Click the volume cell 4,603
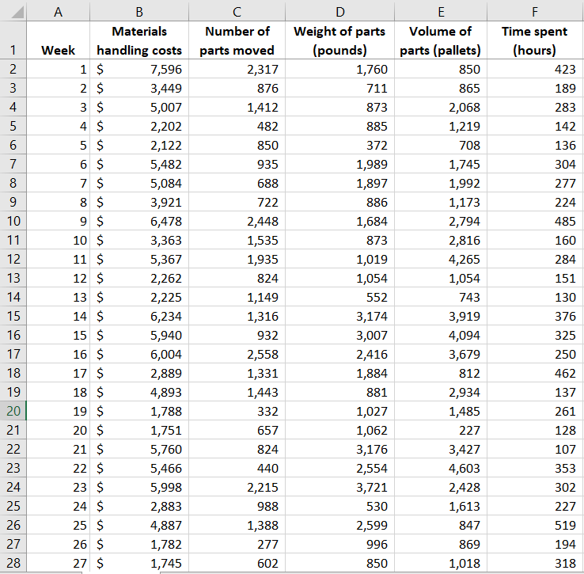This screenshot has height=574, width=584. pos(441,468)
